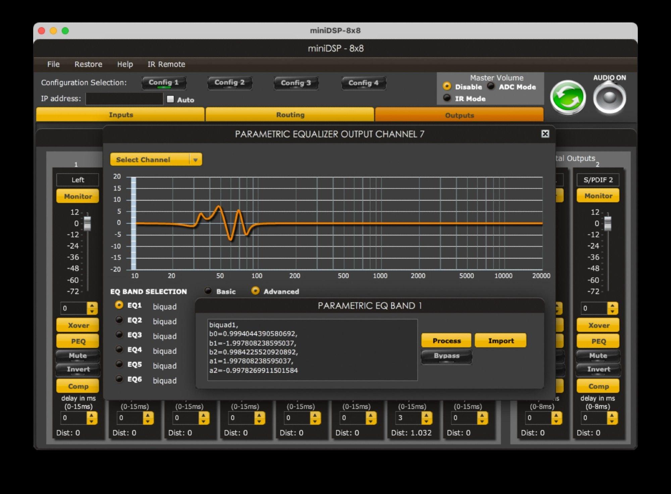Click the delay field showing 3

[408, 418]
